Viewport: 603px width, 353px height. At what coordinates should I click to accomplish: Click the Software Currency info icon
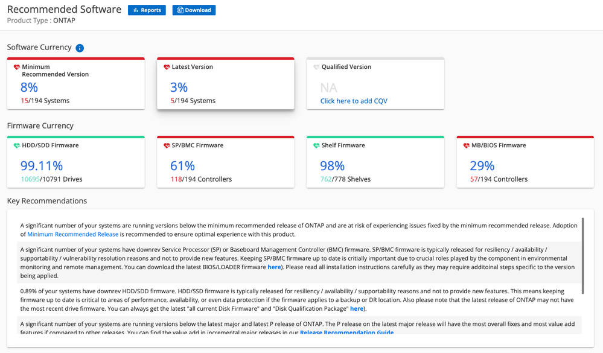click(x=80, y=48)
